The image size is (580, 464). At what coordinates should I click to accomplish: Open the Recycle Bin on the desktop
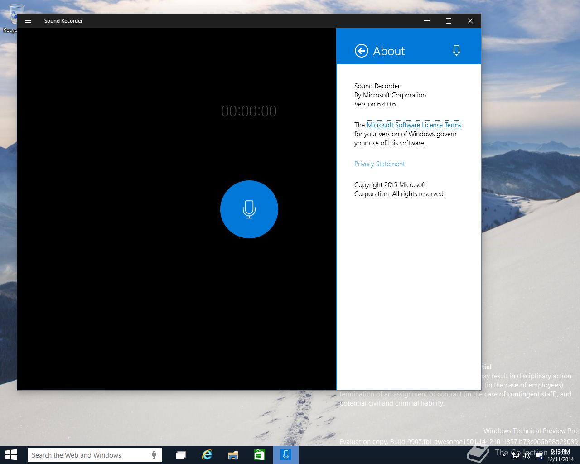point(17,18)
